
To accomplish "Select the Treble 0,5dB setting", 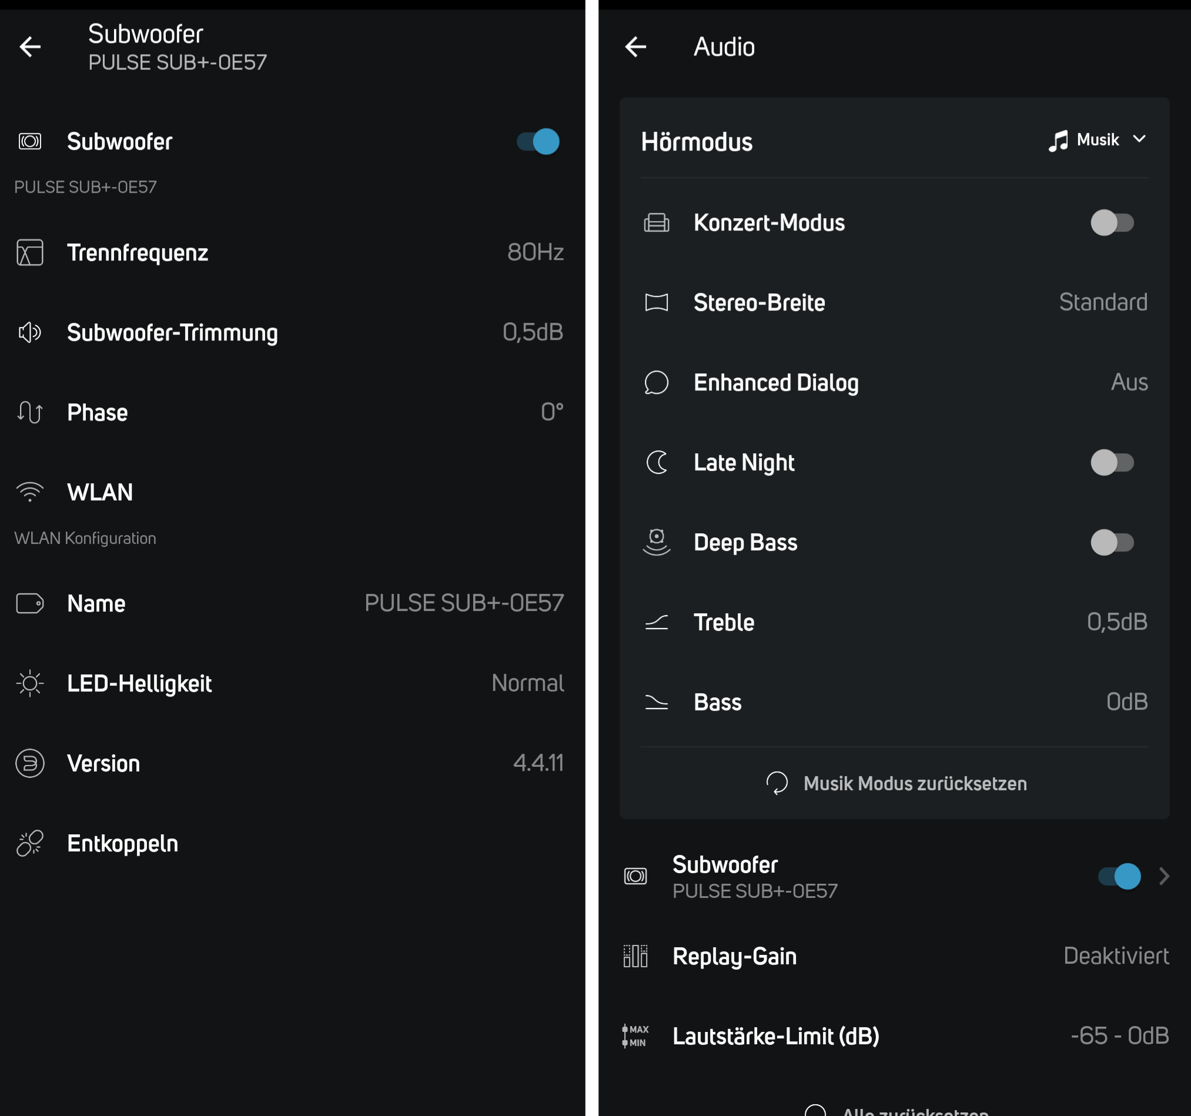I will 1117,622.
